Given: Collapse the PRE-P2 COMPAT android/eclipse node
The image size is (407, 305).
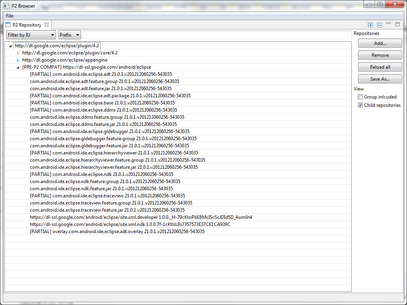Looking at the screenshot, I should click(18, 68).
